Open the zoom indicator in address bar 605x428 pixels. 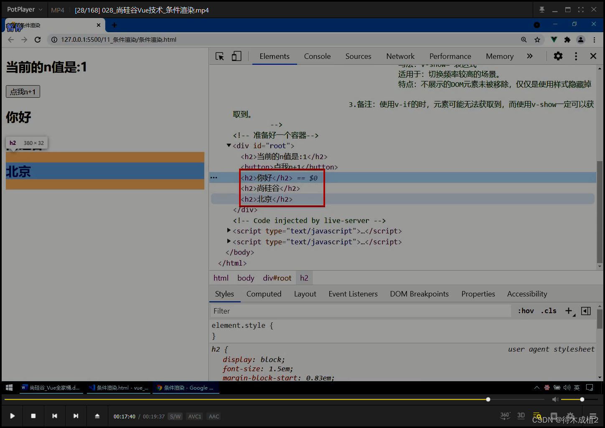coord(524,40)
